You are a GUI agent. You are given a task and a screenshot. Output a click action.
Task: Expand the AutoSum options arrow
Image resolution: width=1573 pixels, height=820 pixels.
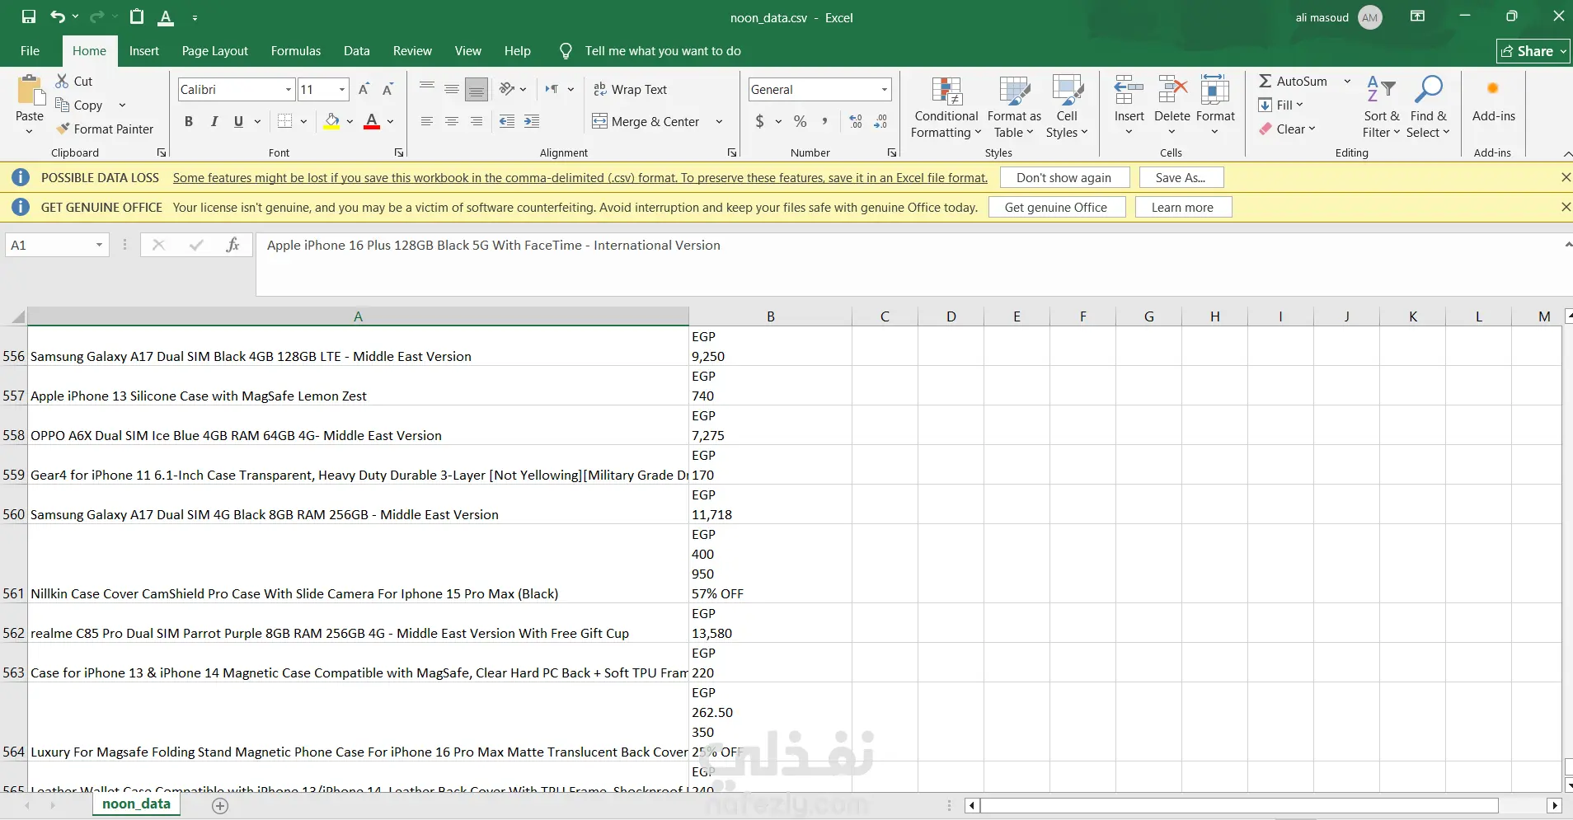click(x=1347, y=81)
